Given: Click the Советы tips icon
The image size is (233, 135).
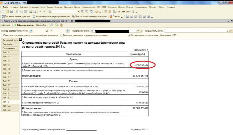Looking at the screenshot, I should [x=115, y=17].
